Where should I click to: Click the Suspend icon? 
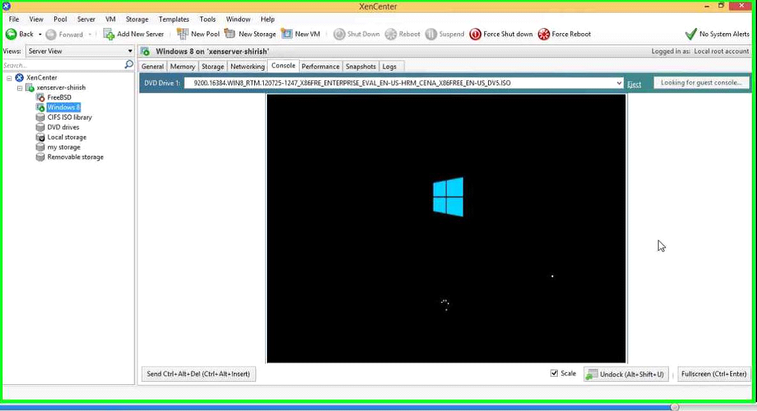coord(431,34)
